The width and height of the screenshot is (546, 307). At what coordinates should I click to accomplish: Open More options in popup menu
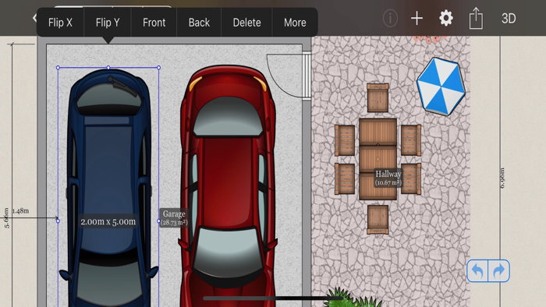295,23
